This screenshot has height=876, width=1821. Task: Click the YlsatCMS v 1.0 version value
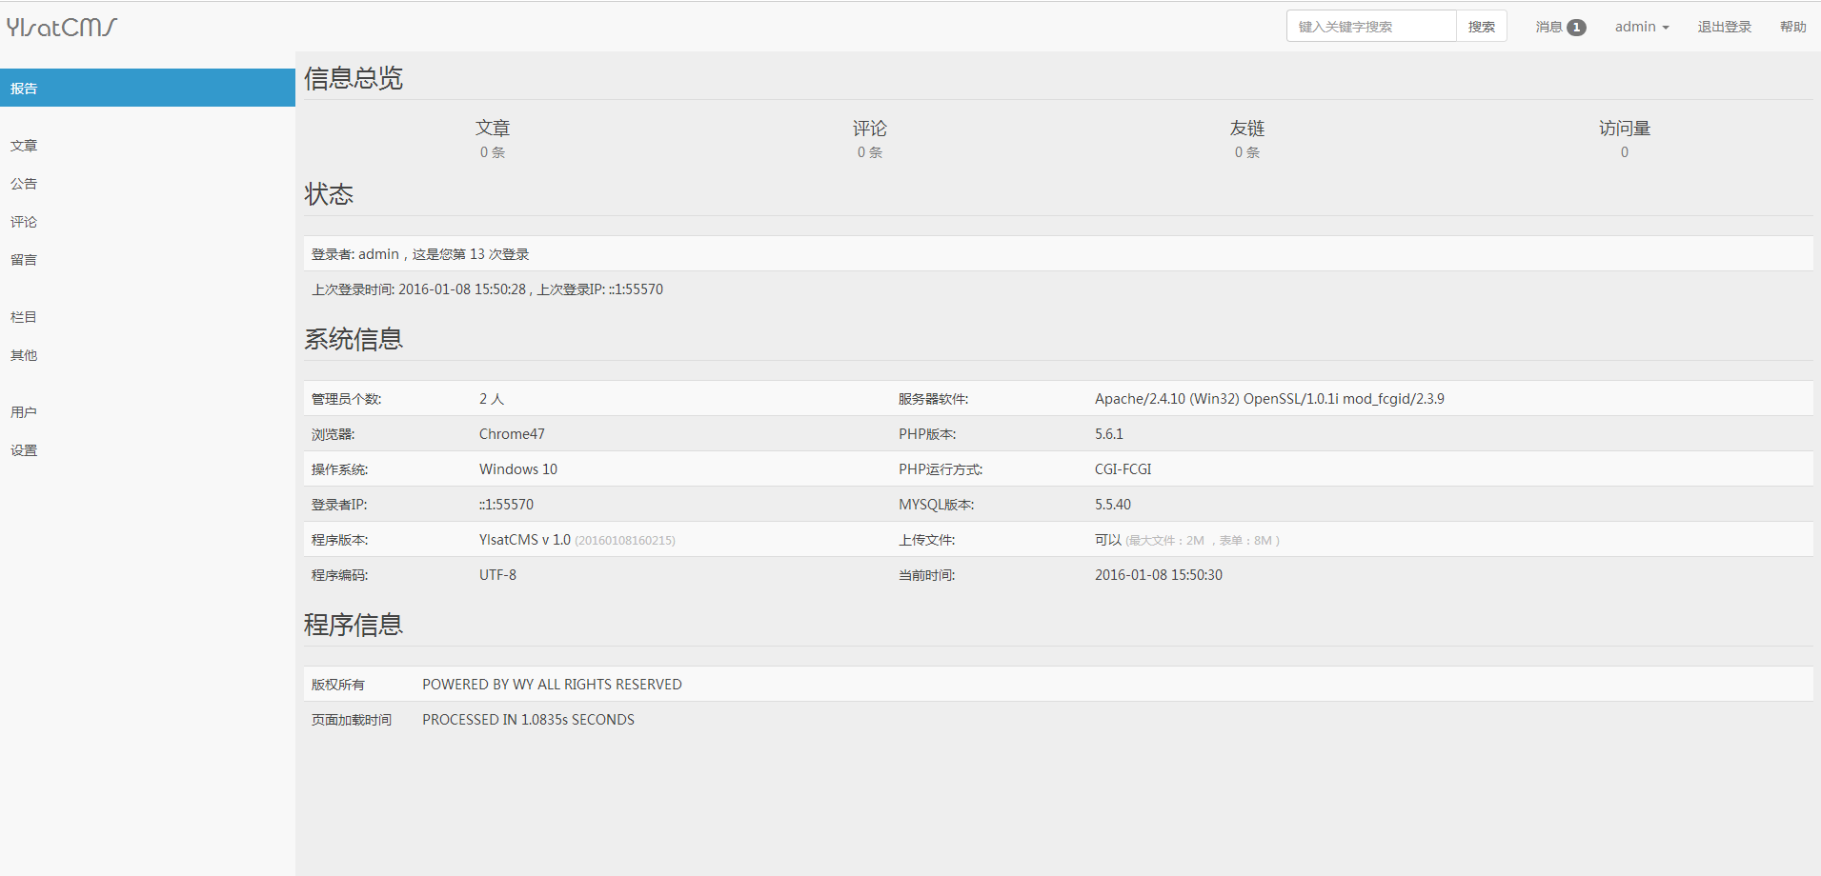[525, 540]
